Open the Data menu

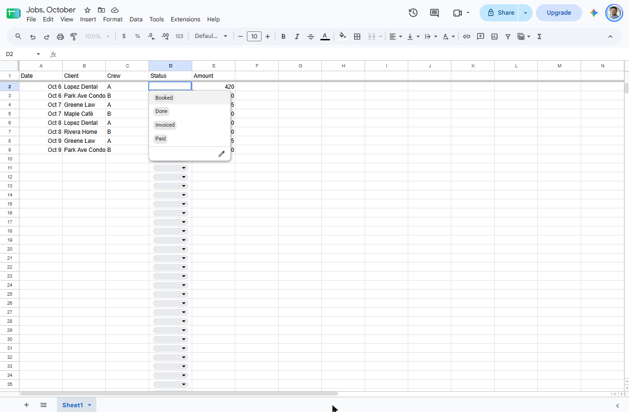click(x=136, y=19)
